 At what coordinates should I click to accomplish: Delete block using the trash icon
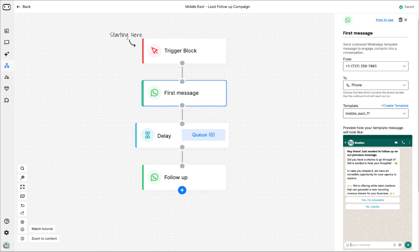click(x=400, y=20)
